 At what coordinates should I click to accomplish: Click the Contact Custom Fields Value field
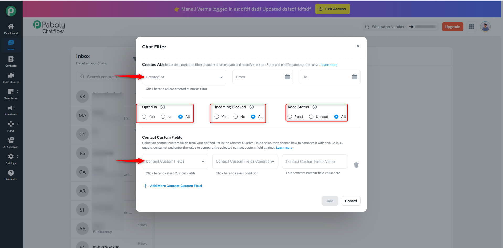tap(315, 161)
